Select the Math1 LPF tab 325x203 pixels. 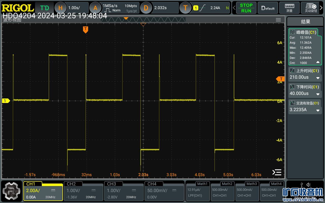point(198,191)
